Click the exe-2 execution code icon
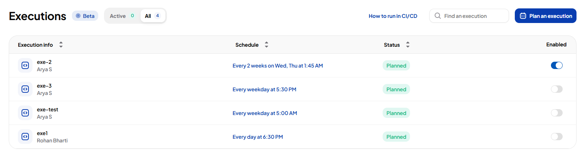This screenshot has width=586, height=157. [x=25, y=65]
